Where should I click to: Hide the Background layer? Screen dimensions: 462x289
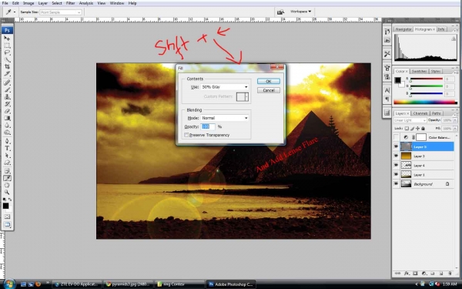pos(397,184)
